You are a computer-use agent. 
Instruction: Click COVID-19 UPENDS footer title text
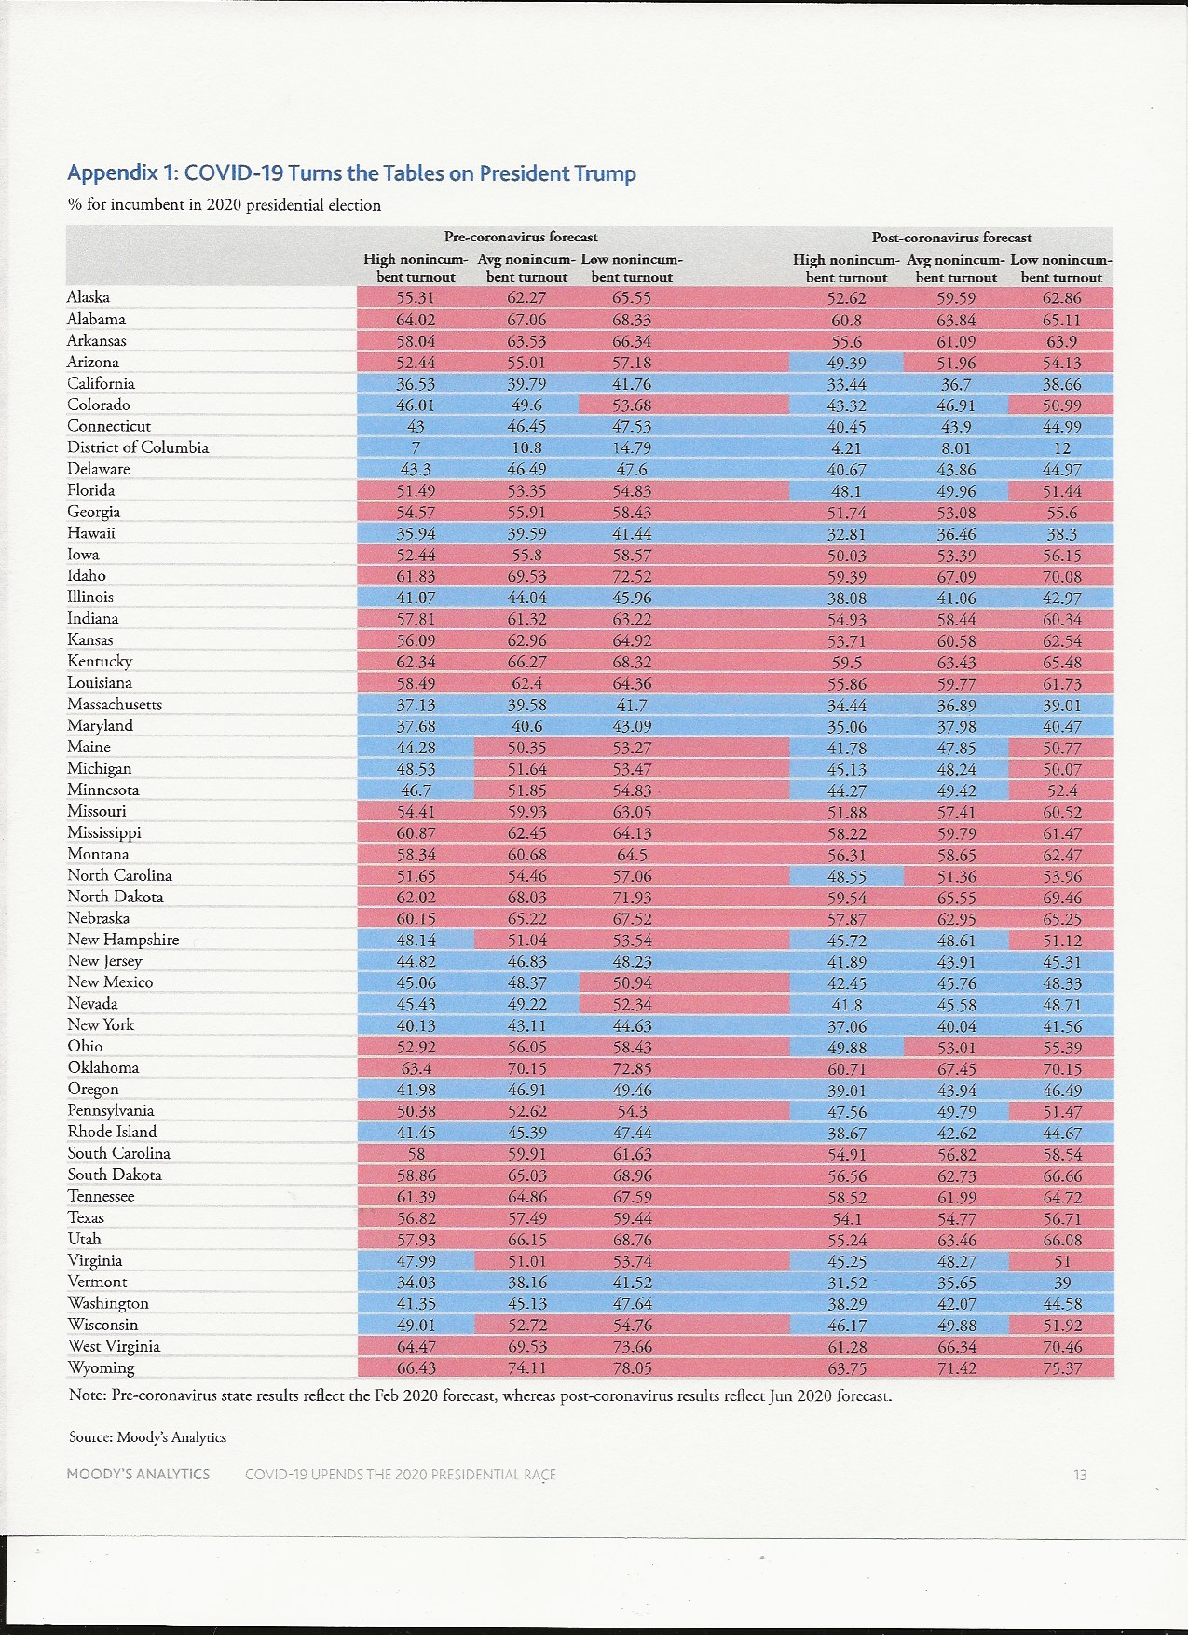pos(401,1475)
